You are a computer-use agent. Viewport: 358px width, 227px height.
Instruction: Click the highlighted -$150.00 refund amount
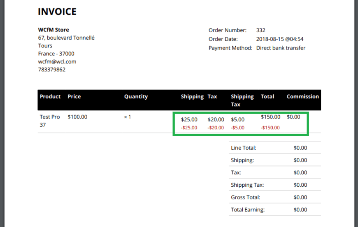tap(270, 128)
